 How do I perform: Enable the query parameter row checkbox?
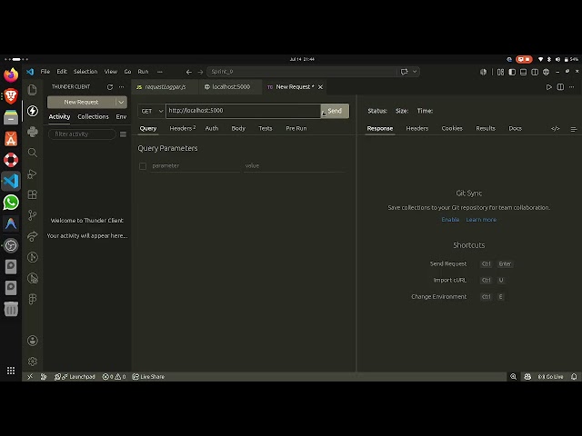click(143, 166)
